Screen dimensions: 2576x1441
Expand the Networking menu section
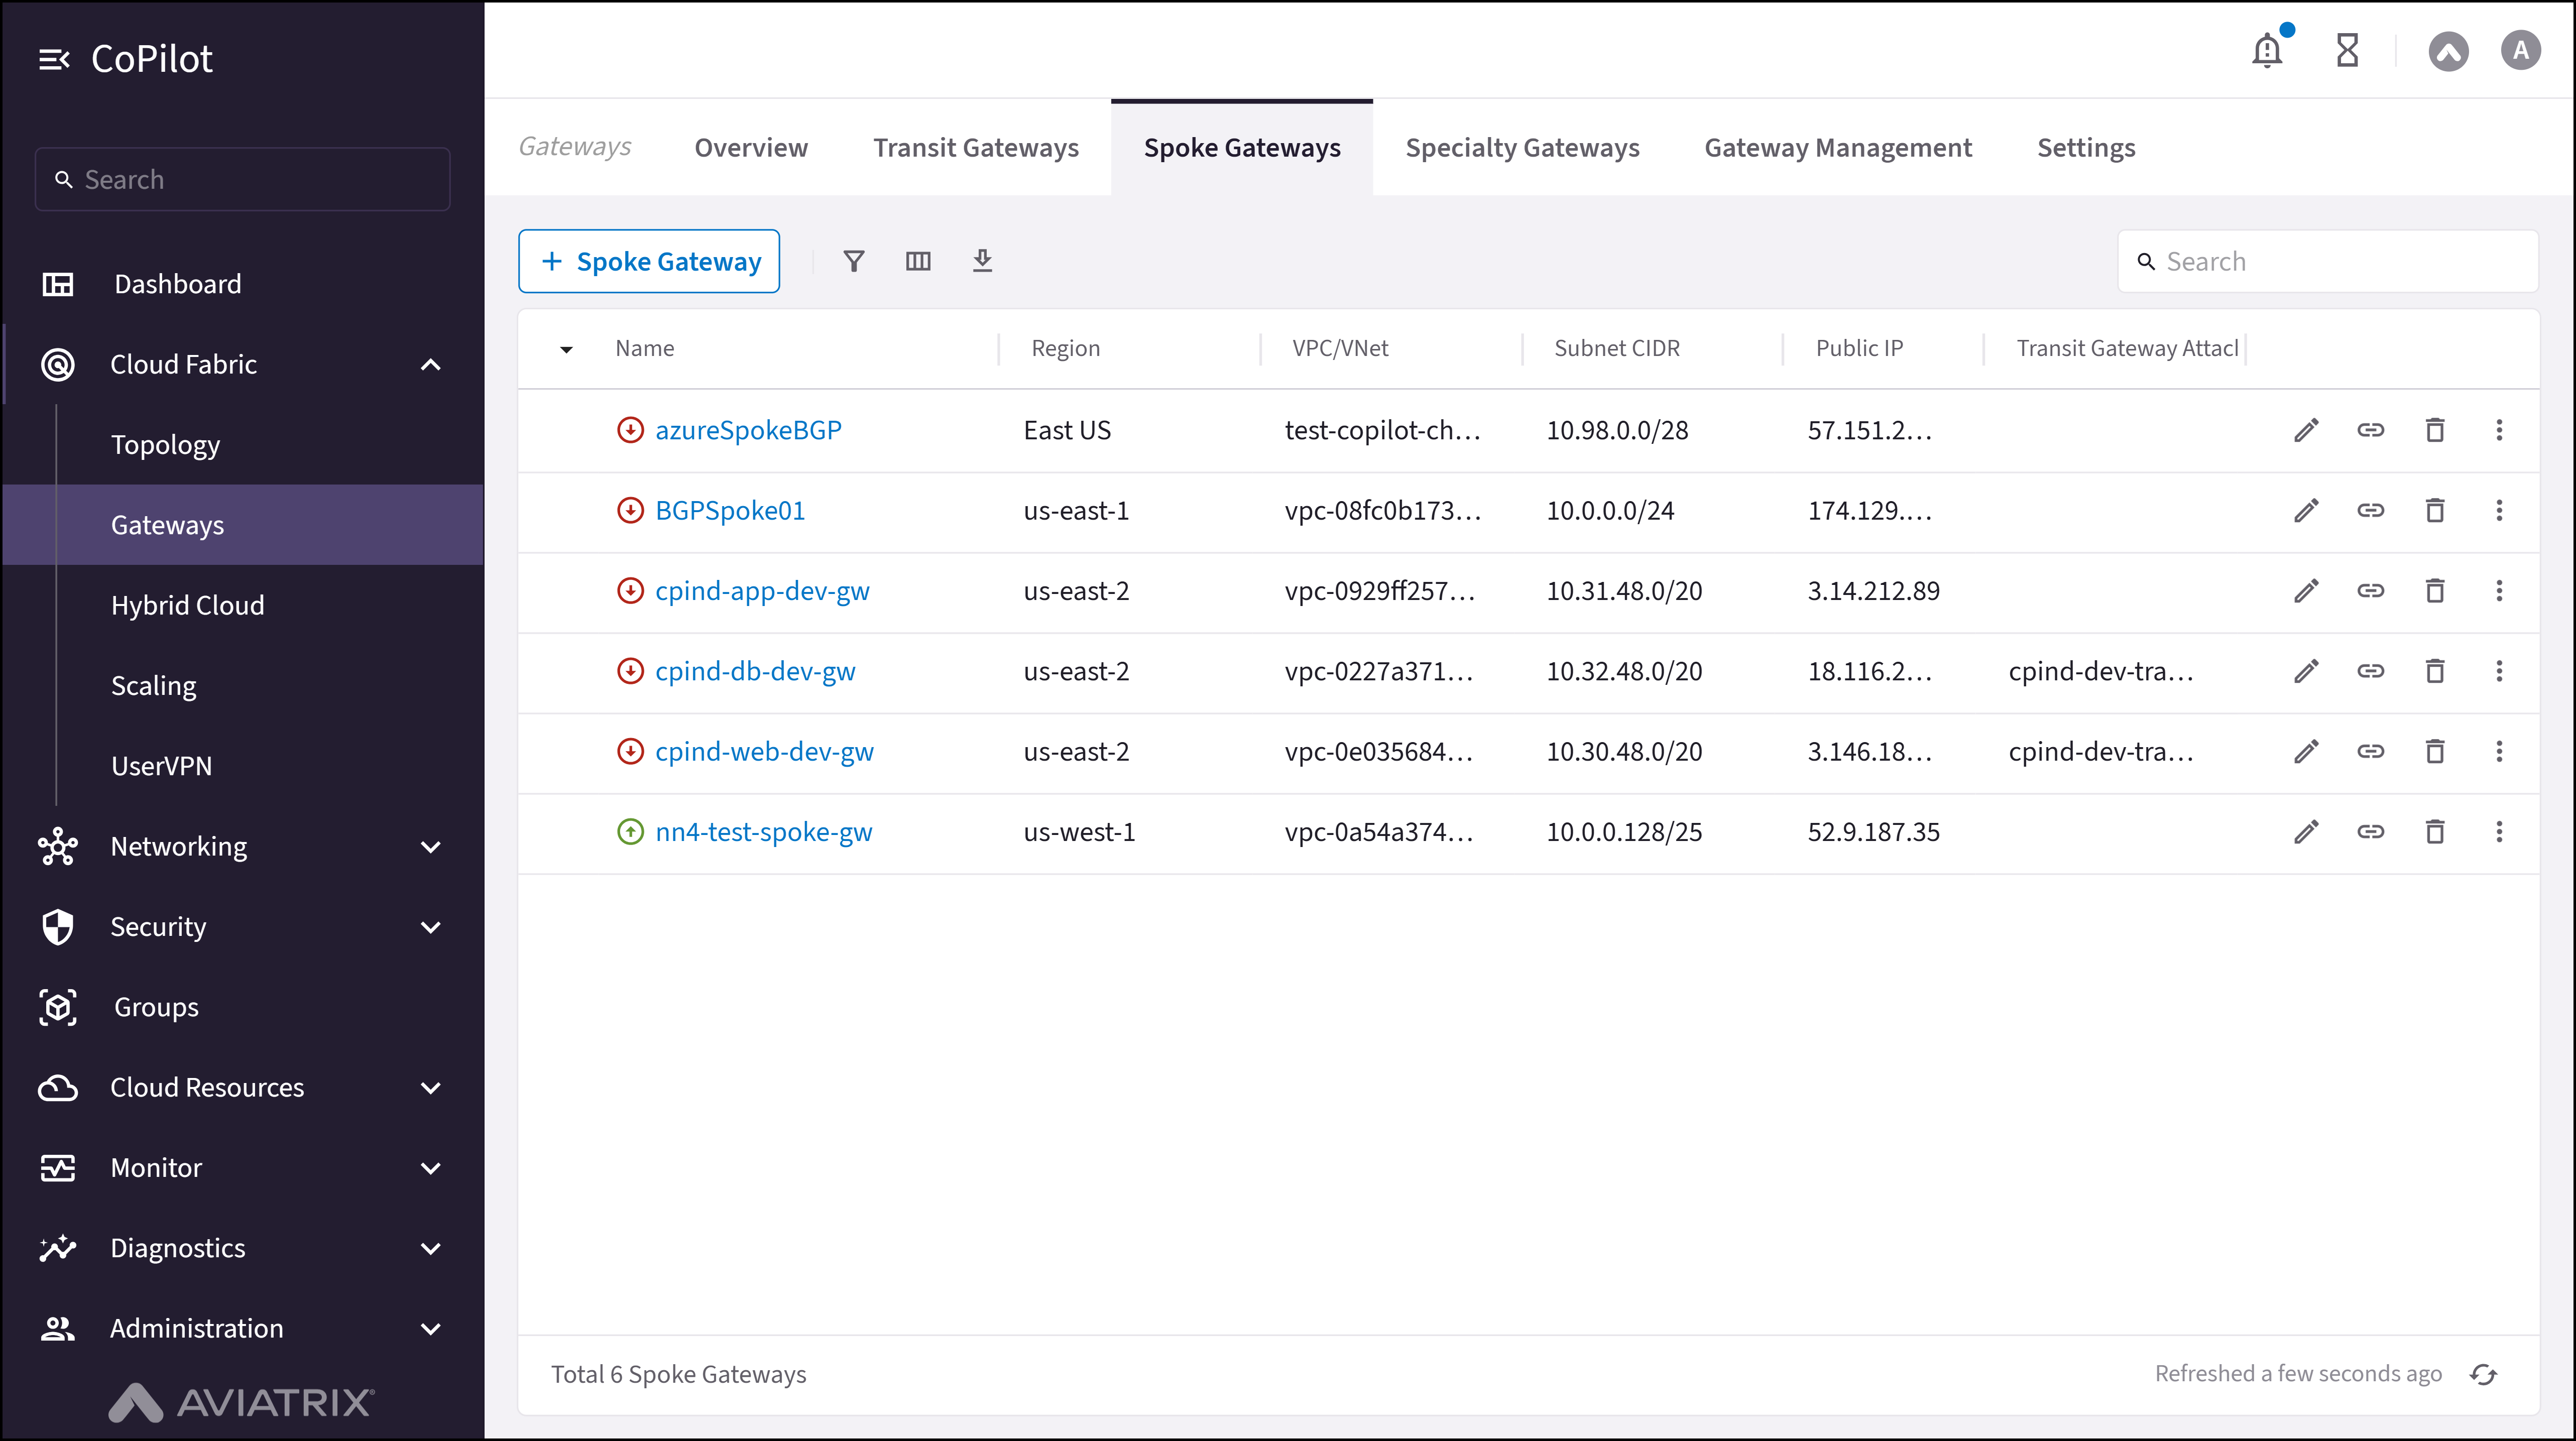430,847
